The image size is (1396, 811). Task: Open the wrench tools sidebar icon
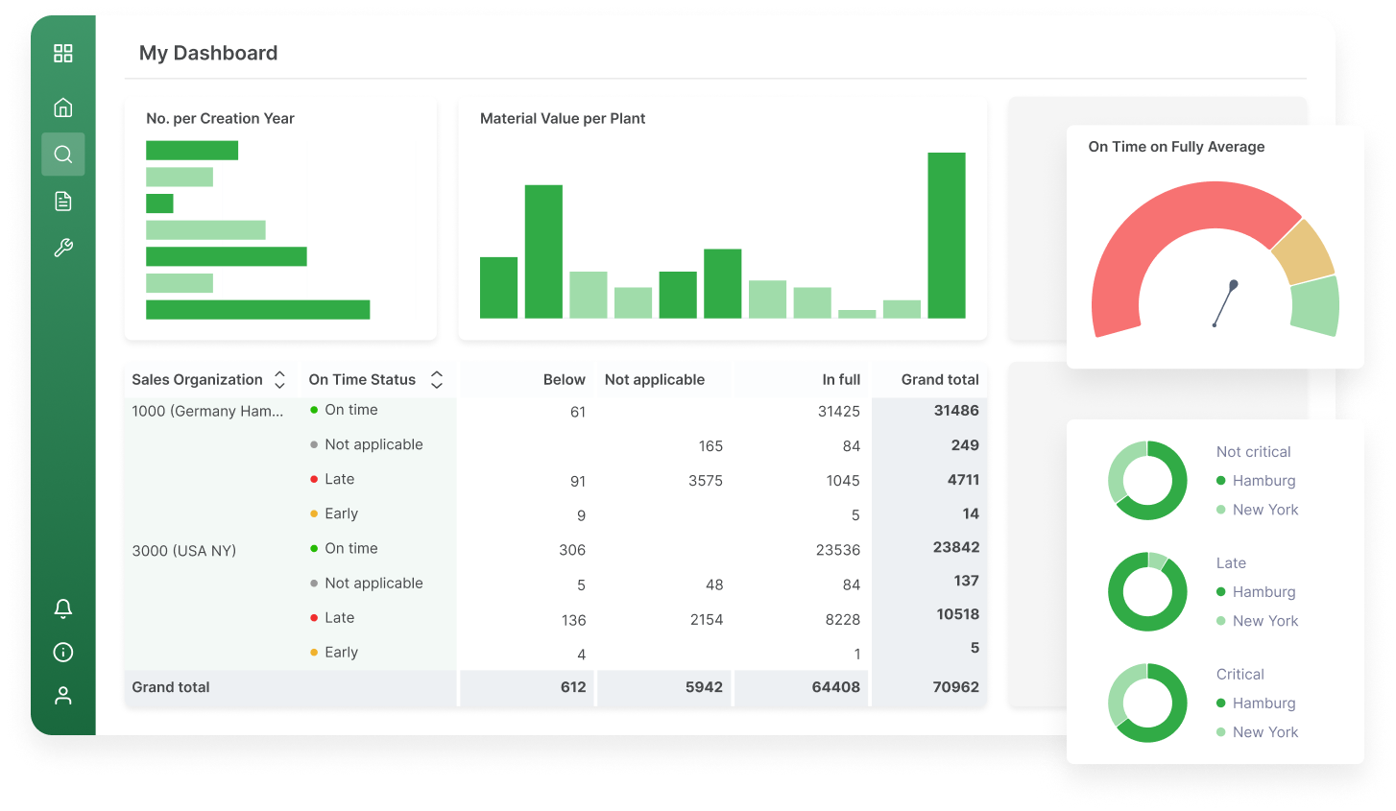[x=63, y=248]
